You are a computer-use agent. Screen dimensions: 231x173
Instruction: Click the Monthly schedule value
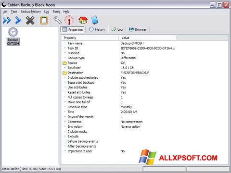point(126,107)
